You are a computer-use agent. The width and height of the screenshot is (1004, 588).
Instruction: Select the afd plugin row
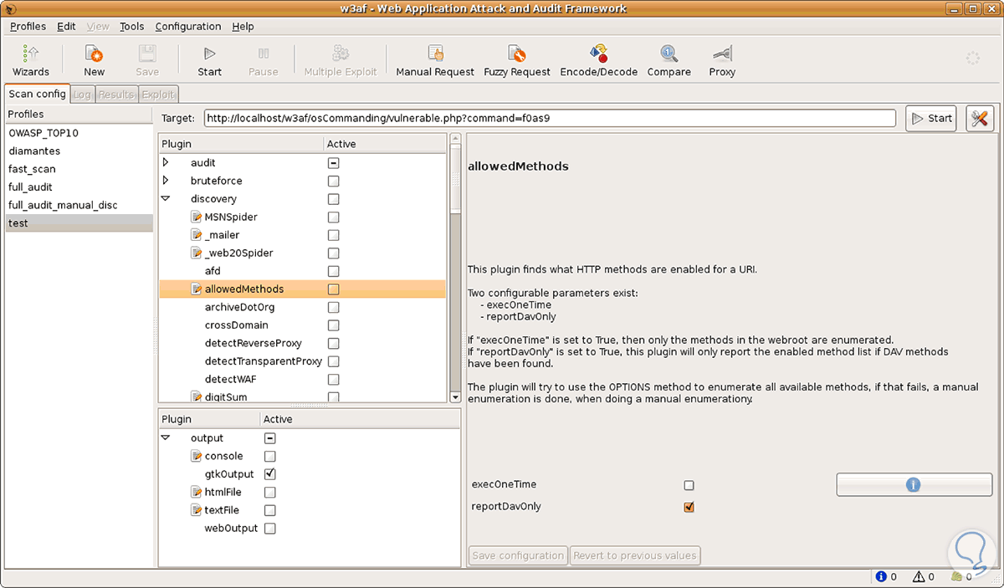pos(303,271)
